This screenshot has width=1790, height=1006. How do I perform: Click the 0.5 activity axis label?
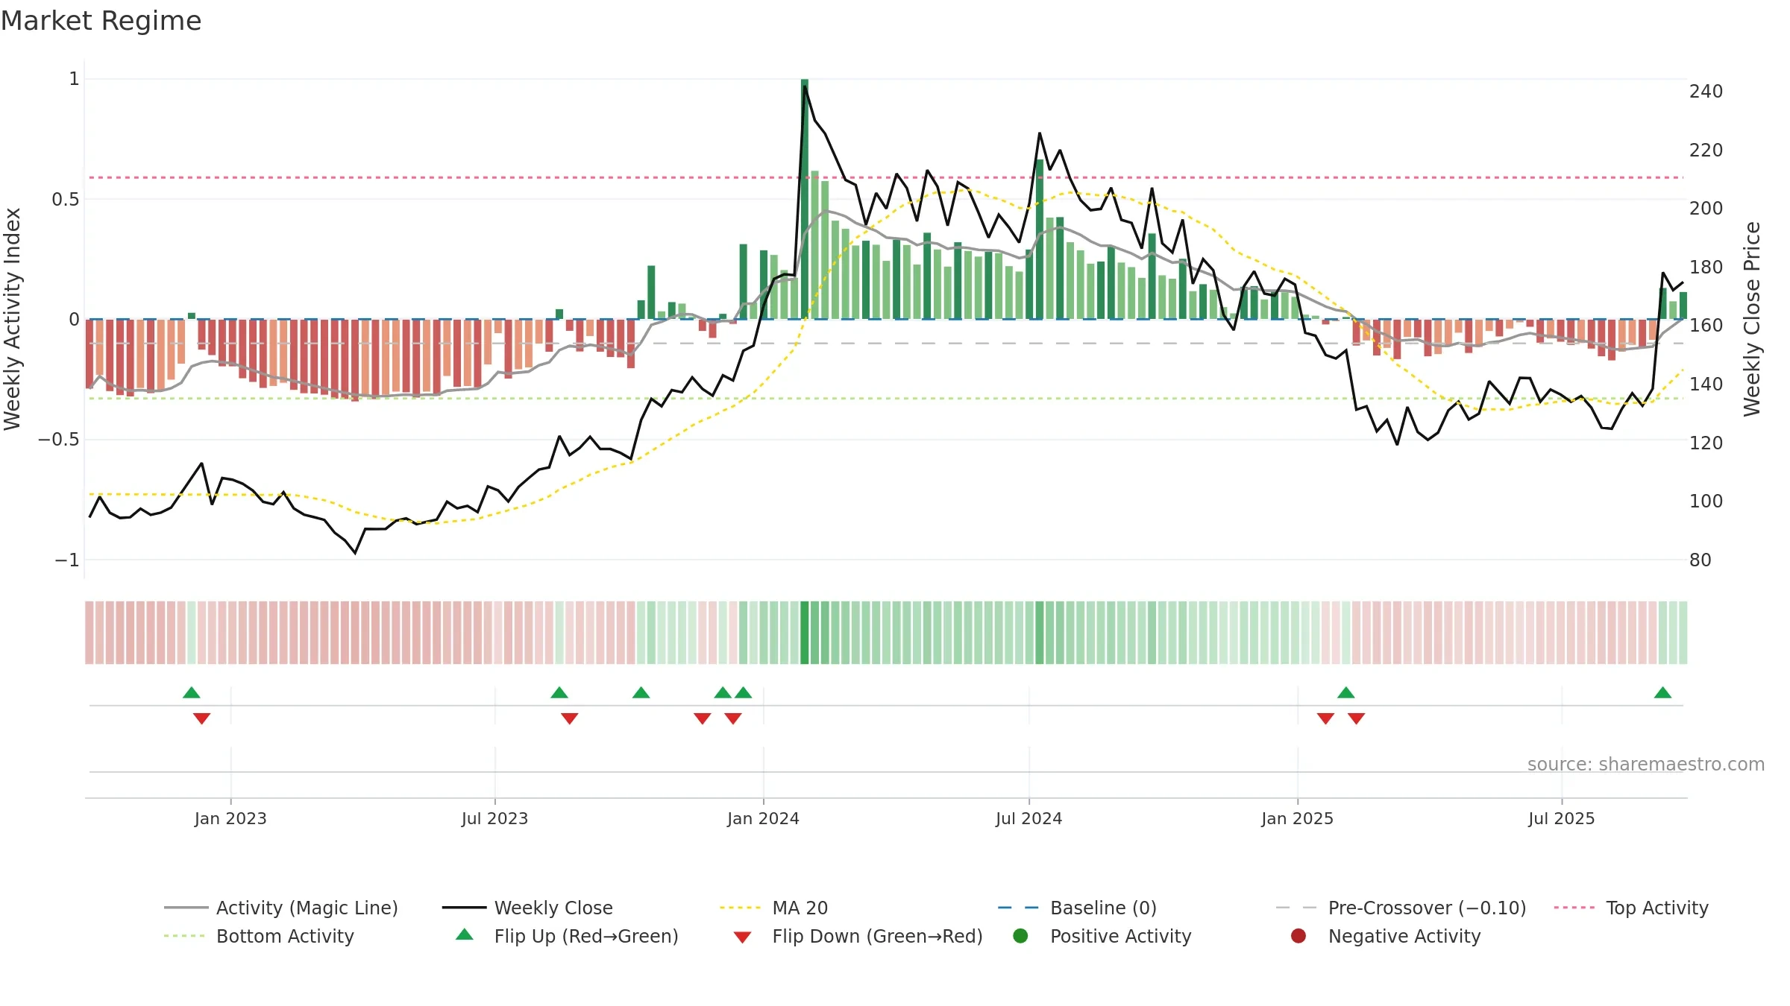pyautogui.click(x=66, y=199)
